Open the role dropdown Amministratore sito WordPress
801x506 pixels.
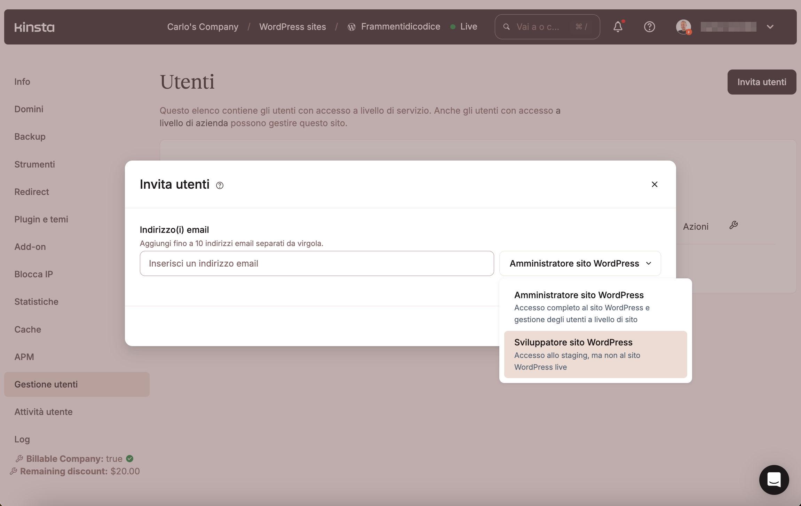(x=580, y=263)
